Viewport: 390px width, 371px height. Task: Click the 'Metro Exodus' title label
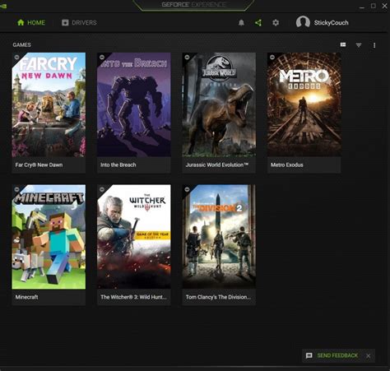pyautogui.click(x=287, y=165)
